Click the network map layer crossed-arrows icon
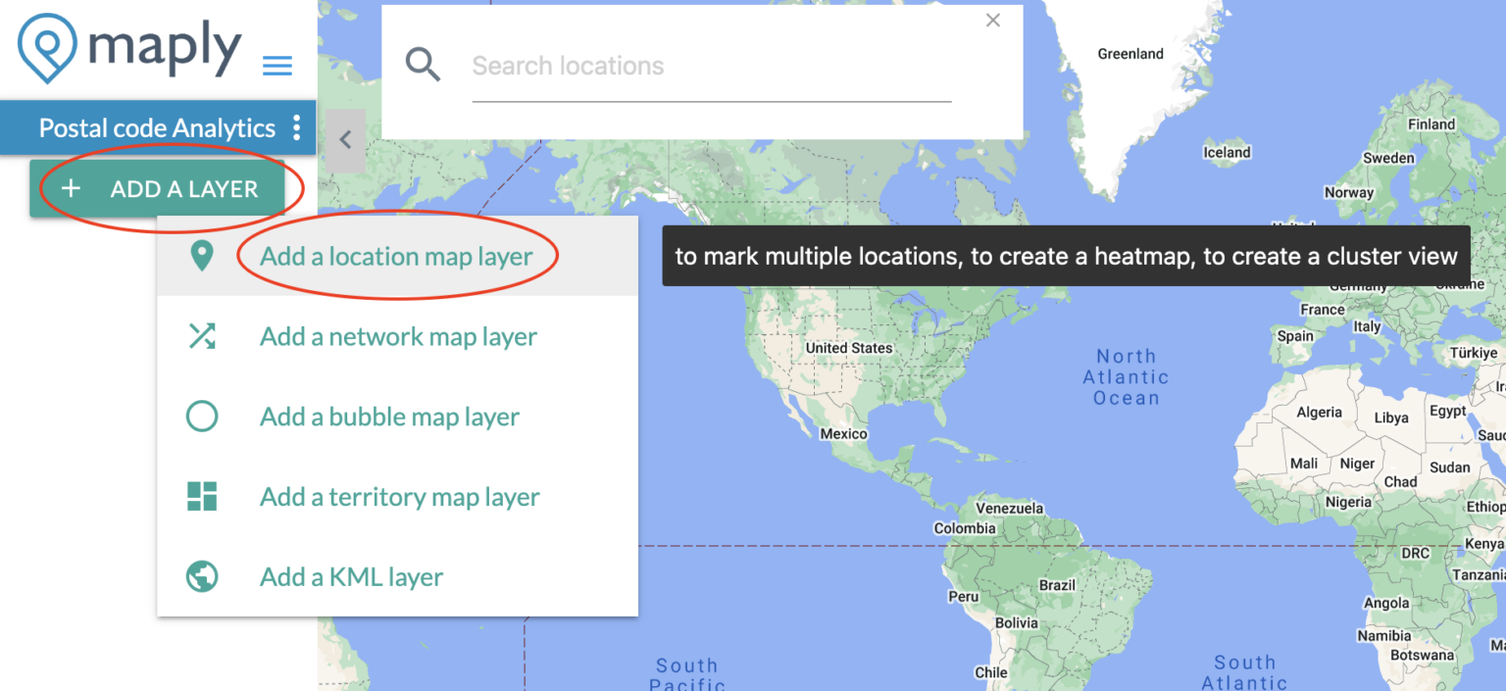 pos(203,336)
